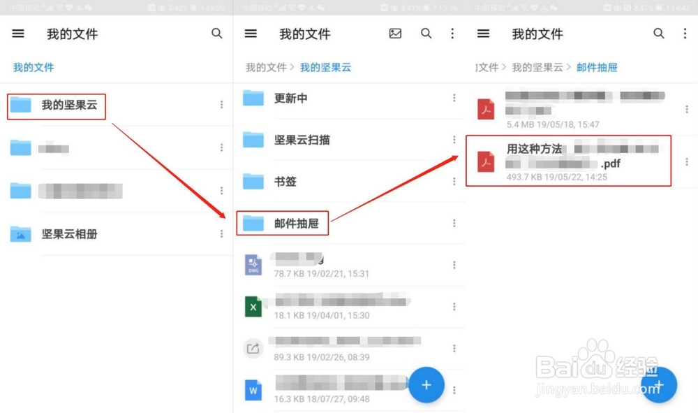Open the 更新中 folder

click(x=253, y=99)
